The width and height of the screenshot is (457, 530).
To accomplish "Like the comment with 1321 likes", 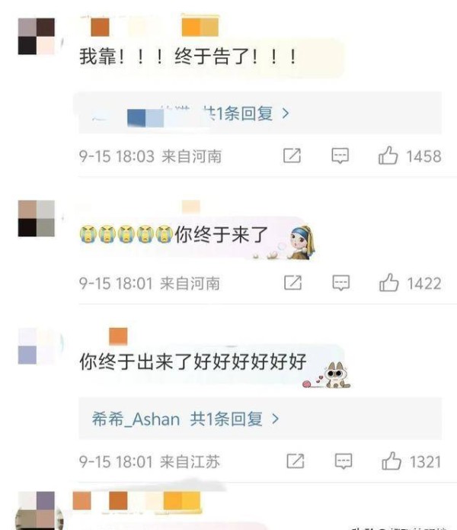I will pos(391,461).
